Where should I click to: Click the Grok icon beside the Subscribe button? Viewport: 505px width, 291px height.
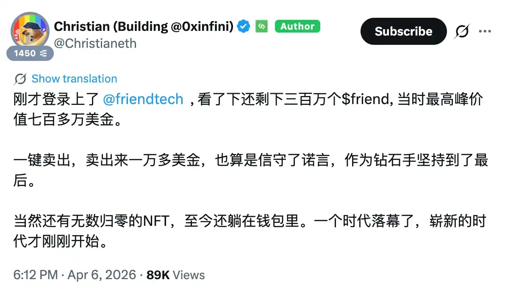pyautogui.click(x=462, y=31)
